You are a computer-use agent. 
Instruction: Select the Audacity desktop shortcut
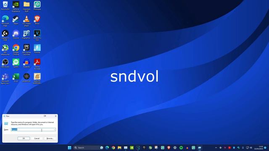[26, 63]
